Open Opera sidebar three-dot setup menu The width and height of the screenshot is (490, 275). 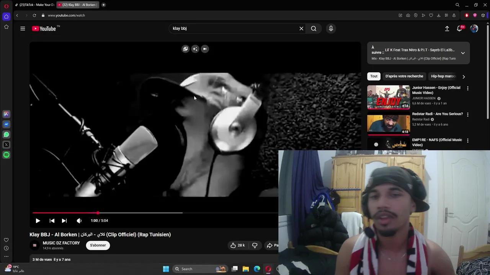6,257
